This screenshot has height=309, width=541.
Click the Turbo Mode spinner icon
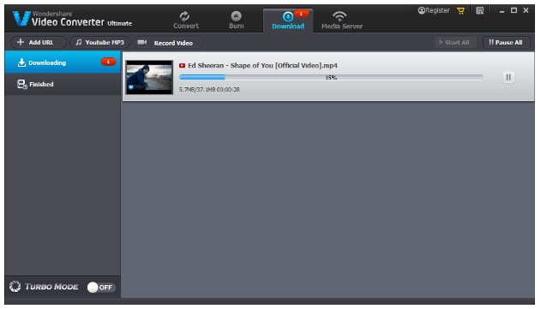click(15, 286)
